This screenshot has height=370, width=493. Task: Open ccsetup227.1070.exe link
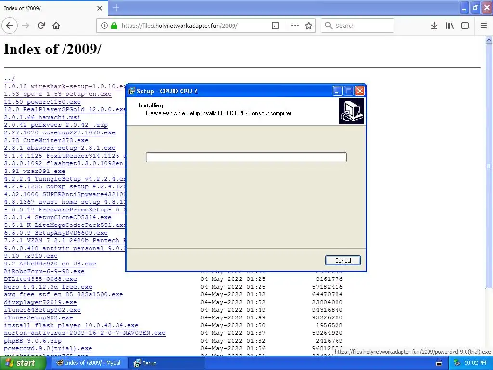coord(59,132)
